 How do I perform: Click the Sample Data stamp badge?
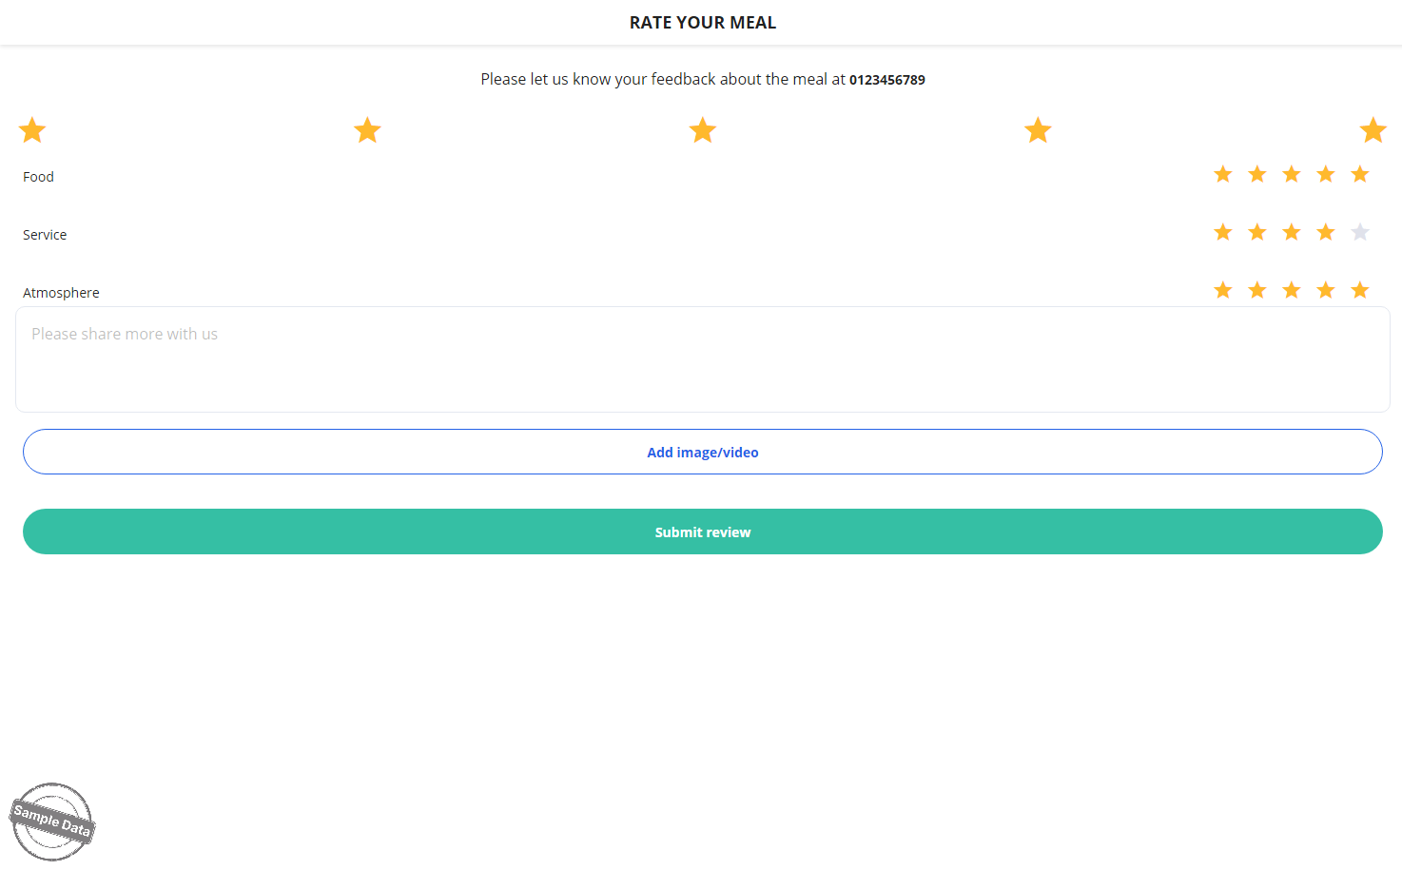52,822
